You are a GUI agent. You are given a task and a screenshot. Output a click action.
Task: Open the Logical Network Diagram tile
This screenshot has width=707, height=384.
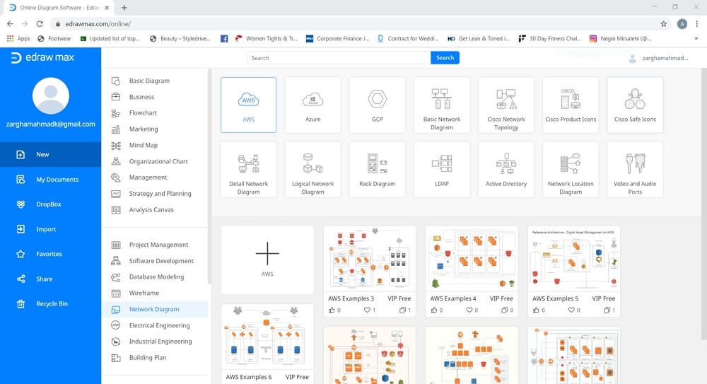313,169
